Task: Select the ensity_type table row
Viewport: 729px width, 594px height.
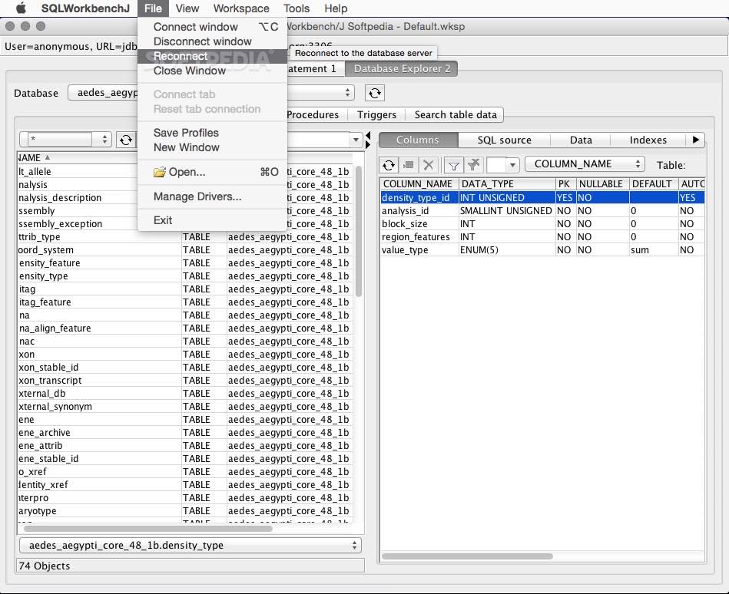Action: tap(185, 276)
